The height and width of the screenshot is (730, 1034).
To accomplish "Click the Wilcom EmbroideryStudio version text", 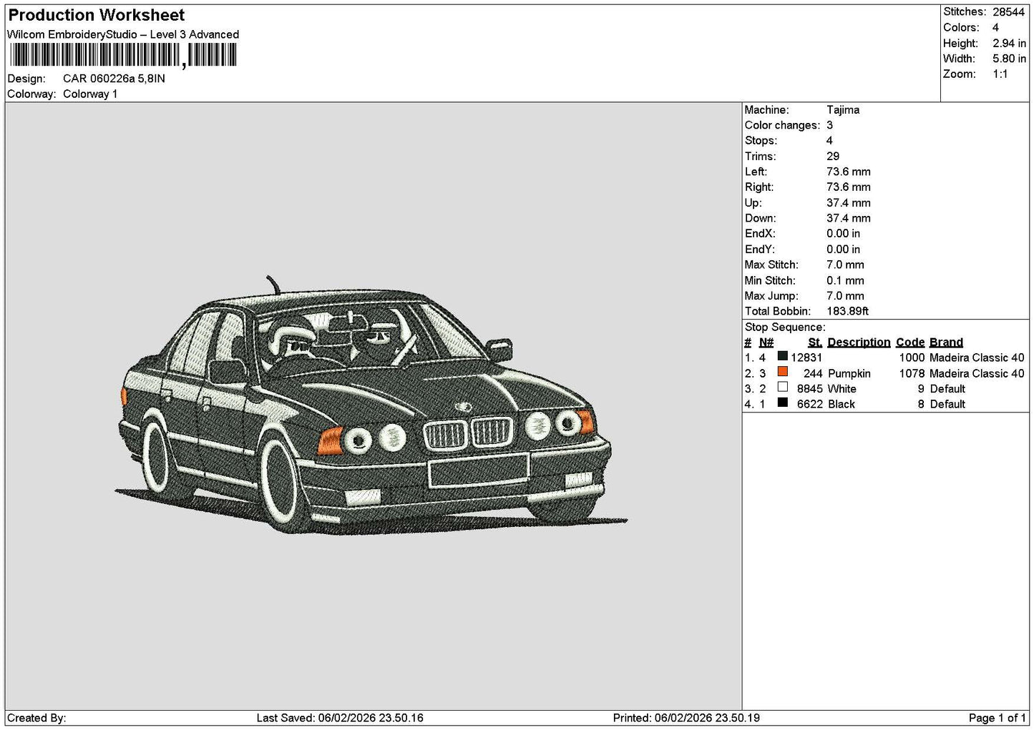I will pyautogui.click(x=123, y=34).
